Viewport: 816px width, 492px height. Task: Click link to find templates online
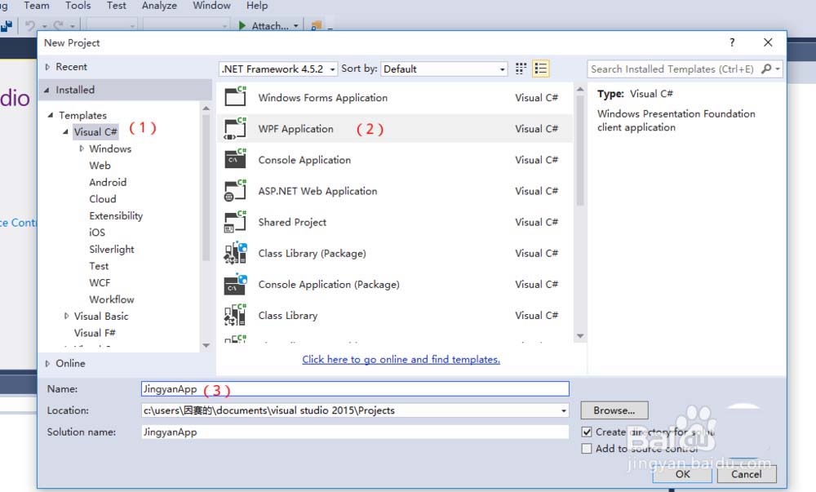[x=401, y=359]
